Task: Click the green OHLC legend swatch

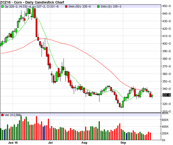Action: coord(2,6)
